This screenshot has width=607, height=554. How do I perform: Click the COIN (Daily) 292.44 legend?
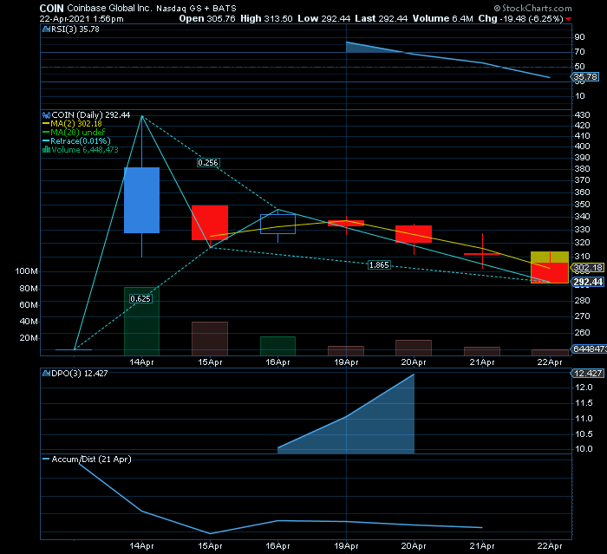pyautogui.click(x=90, y=115)
